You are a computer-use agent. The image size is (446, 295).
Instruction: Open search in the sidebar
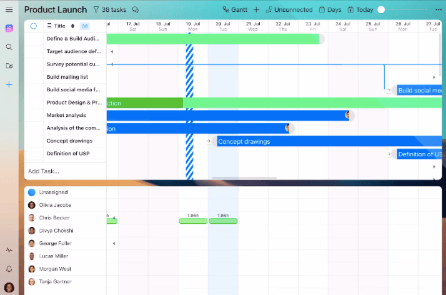9,47
